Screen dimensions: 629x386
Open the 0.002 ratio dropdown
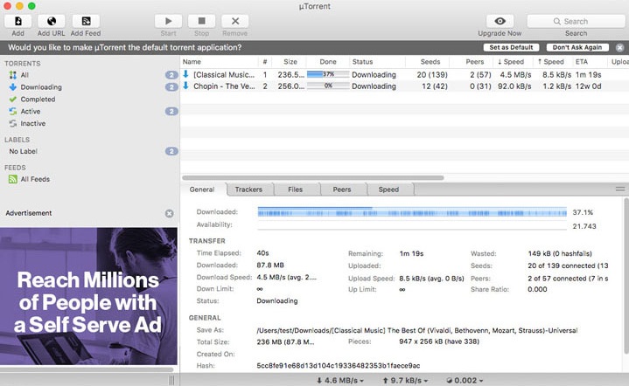click(465, 381)
